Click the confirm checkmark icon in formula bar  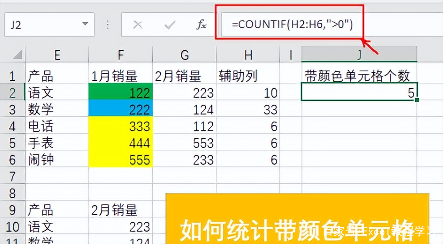[170, 25]
